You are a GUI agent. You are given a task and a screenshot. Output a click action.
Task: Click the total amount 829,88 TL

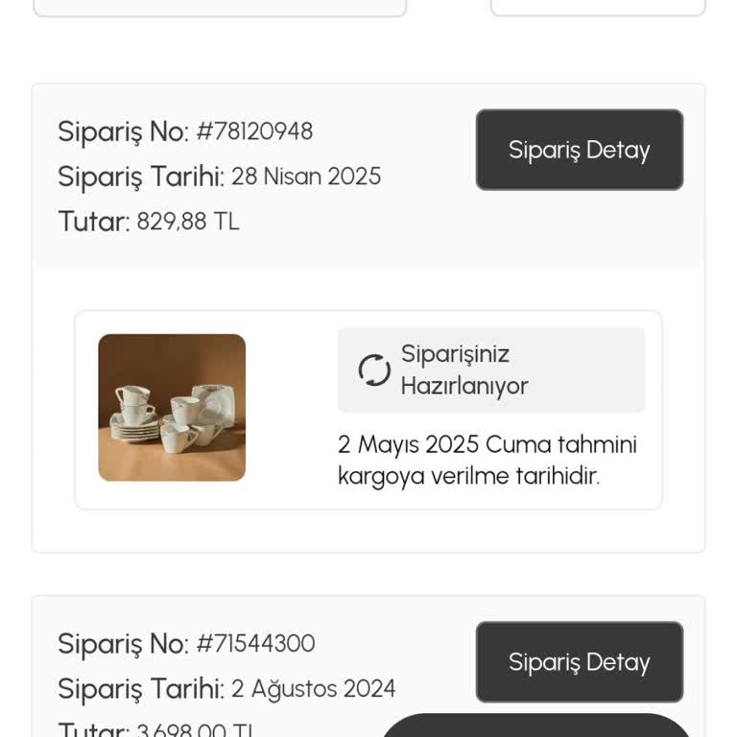[x=187, y=222]
